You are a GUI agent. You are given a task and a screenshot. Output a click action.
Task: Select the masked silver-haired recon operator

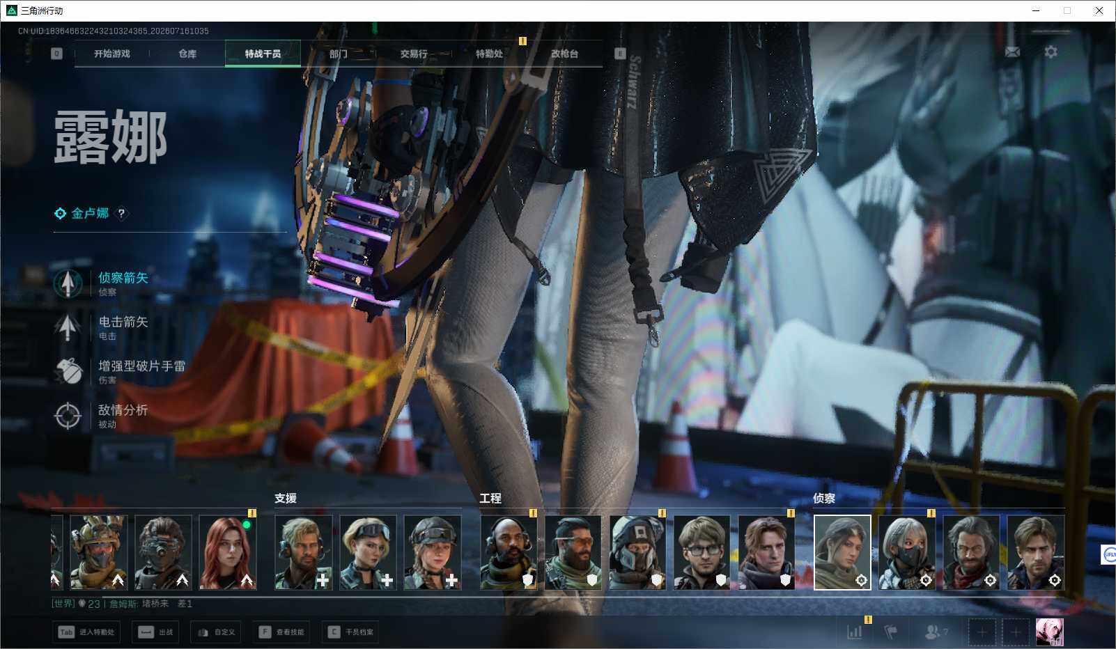tap(906, 552)
